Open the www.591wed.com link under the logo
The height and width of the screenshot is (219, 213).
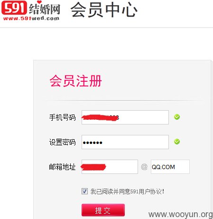coord(31,19)
